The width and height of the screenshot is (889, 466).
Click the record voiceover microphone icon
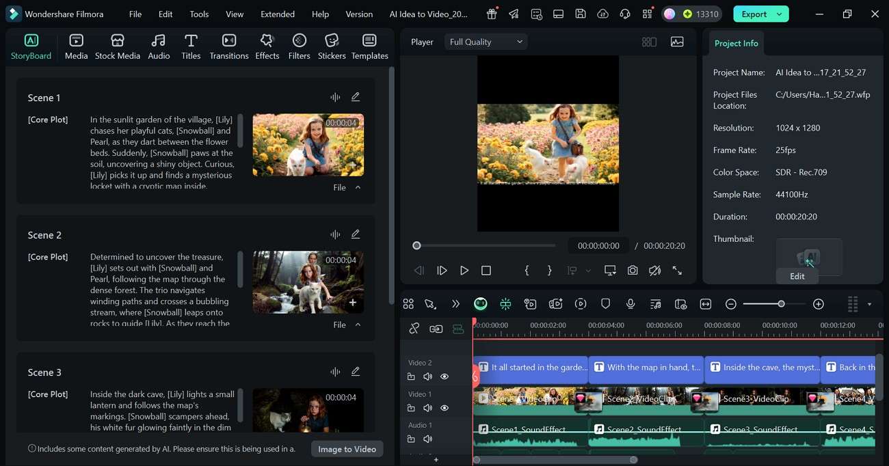click(x=631, y=304)
